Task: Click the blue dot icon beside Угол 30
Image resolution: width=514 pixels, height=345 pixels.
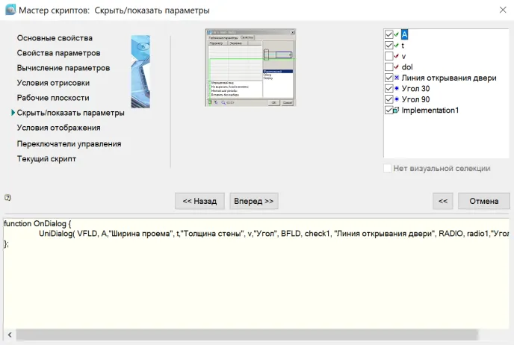Action: pos(397,89)
